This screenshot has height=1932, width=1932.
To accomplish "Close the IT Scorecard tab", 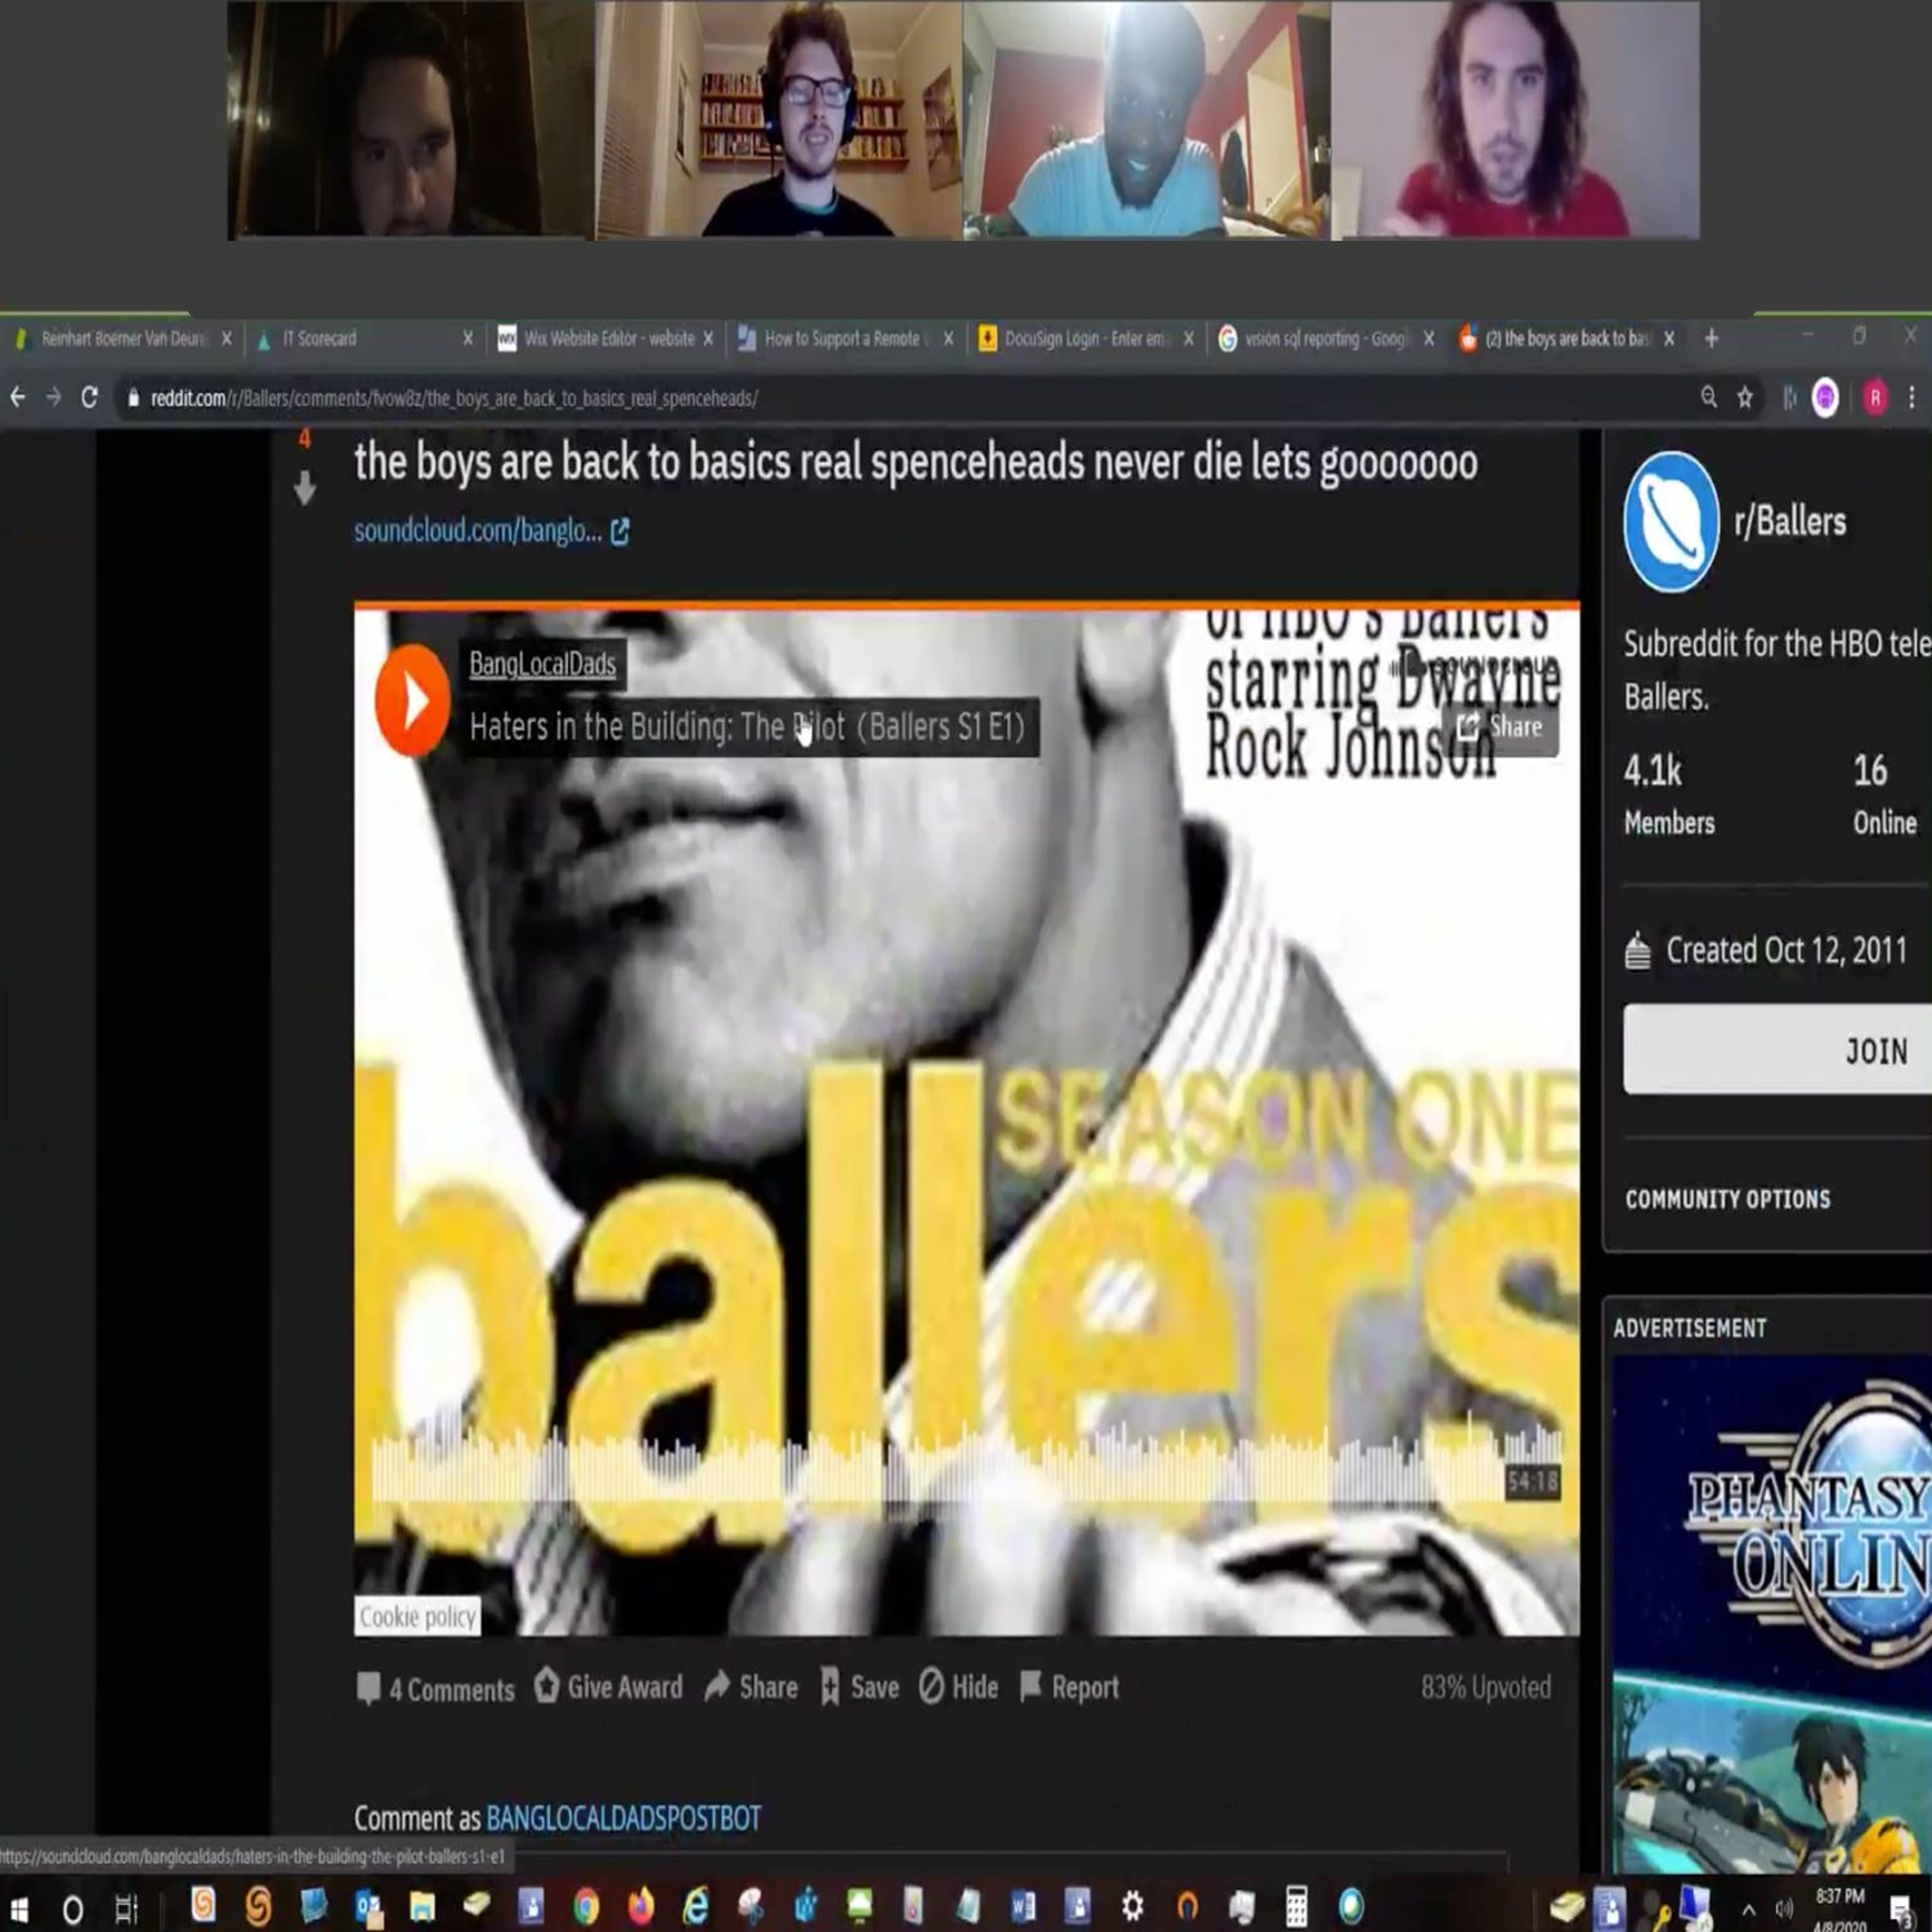I will point(467,339).
